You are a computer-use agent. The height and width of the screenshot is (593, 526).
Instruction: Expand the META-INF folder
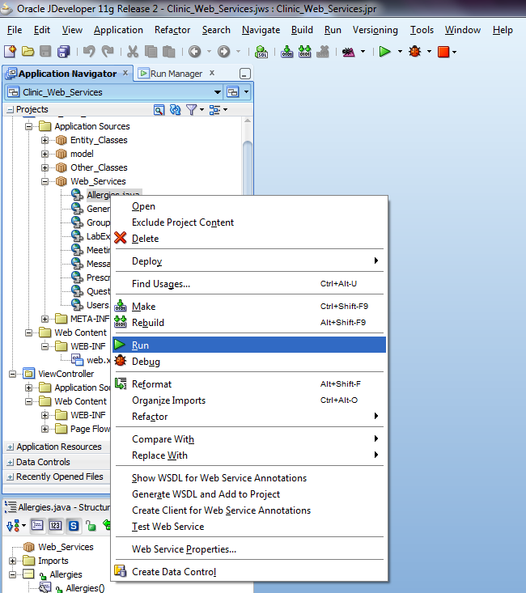point(45,319)
